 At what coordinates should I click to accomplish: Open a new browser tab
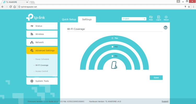coord(32,2)
